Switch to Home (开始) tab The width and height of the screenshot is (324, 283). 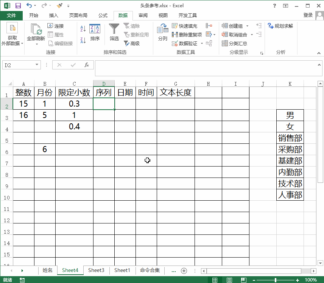(33, 15)
